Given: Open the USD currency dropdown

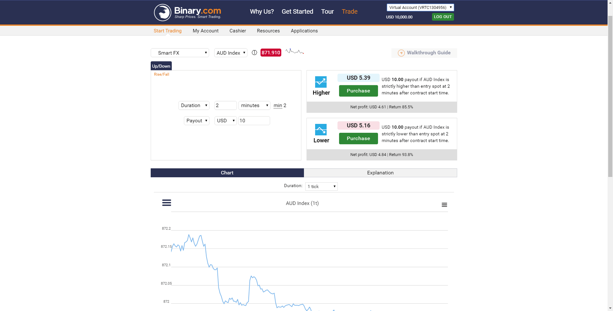Looking at the screenshot, I should pos(226,121).
